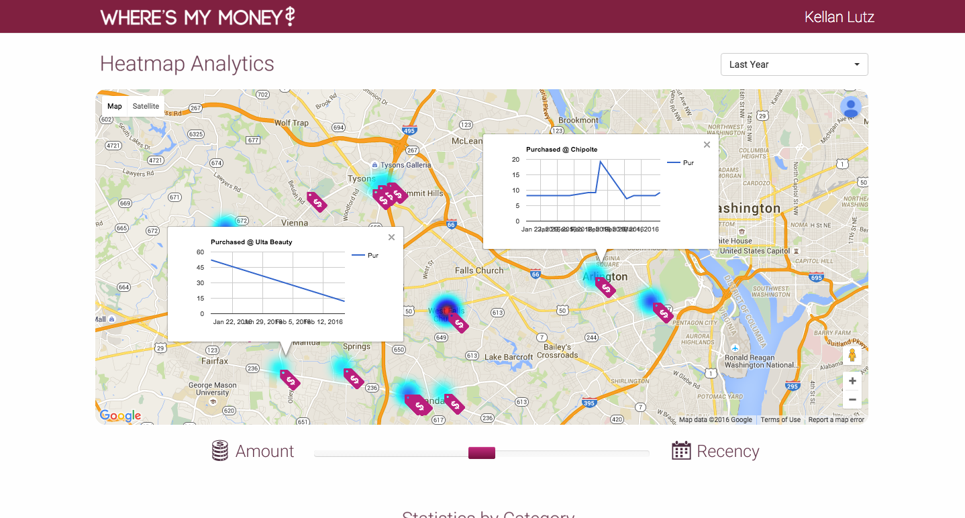Click the Where's My Money logo
Viewport: 965px width, 518px height.
(197, 17)
